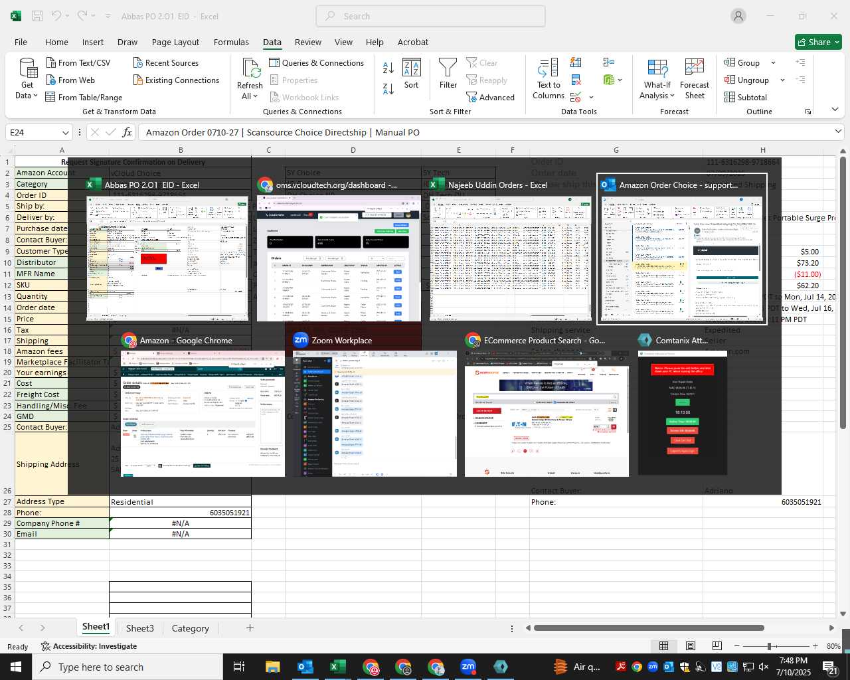Click the Save icon in title bar
The width and height of the screenshot is (850, 680).
click(37, 16)
